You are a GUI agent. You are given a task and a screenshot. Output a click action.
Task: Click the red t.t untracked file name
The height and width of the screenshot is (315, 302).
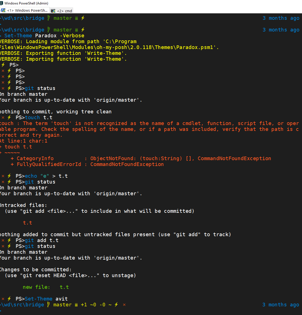27,223
